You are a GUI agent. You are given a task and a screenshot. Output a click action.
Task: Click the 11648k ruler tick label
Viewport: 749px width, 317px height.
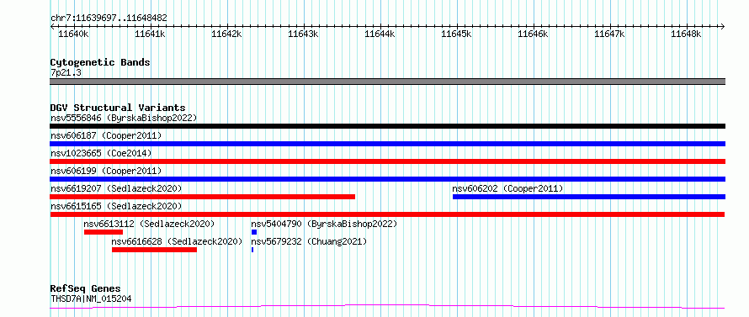click(687, 34)
